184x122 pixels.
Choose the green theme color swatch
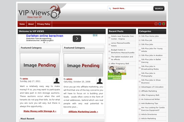pyautogui.click(x=164, y=24)
